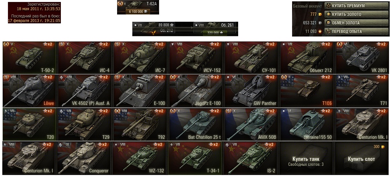
Task: Open the Купить золото option
Action: [356, 14]
